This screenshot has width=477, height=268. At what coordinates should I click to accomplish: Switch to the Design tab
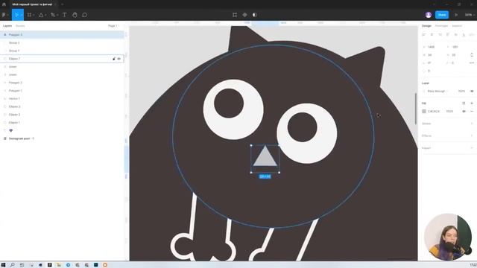point(426,26)
